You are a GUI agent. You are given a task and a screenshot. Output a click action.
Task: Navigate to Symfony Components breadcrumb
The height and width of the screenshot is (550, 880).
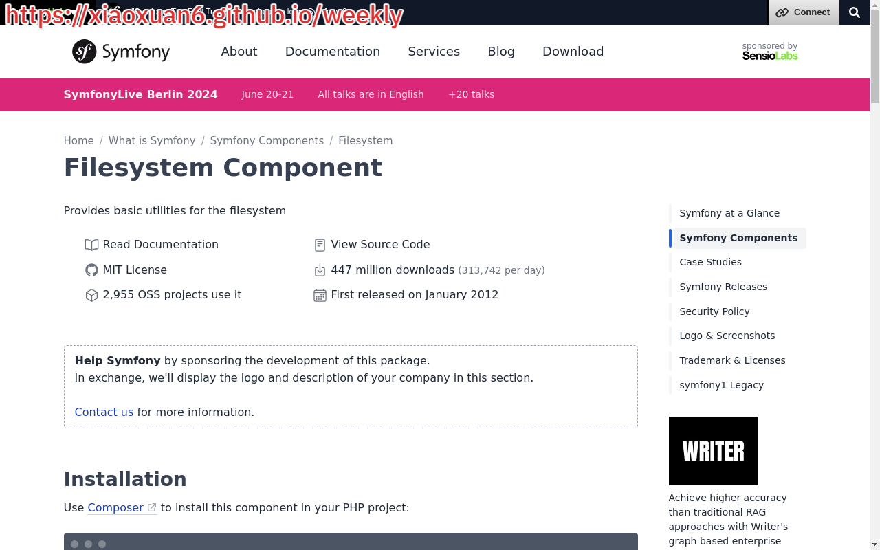click(x=267, y=140)
